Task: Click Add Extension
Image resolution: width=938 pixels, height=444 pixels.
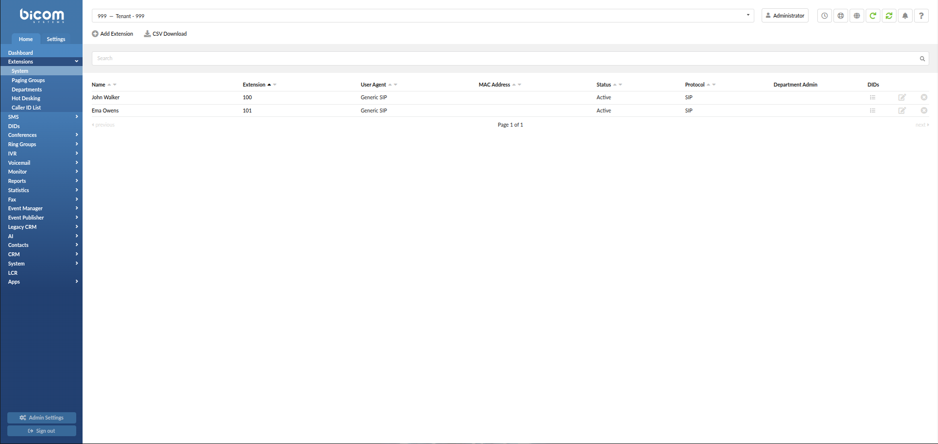Action: point(112,34)
